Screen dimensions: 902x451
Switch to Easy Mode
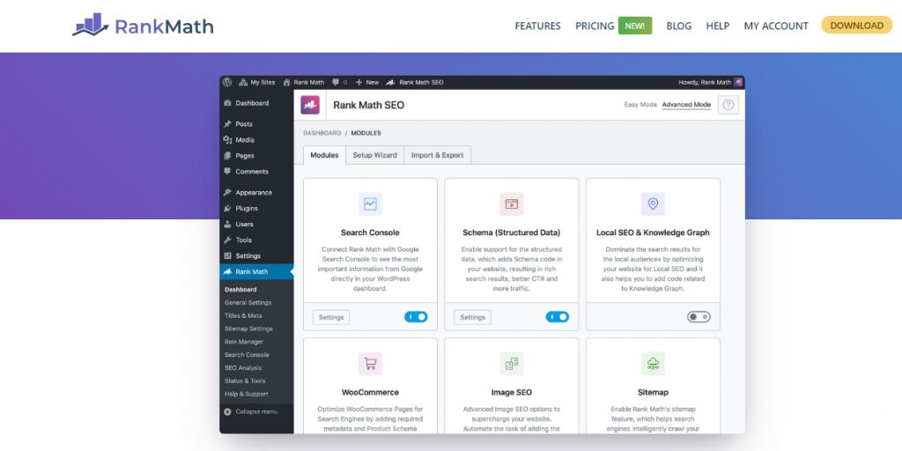click(640, 105)
